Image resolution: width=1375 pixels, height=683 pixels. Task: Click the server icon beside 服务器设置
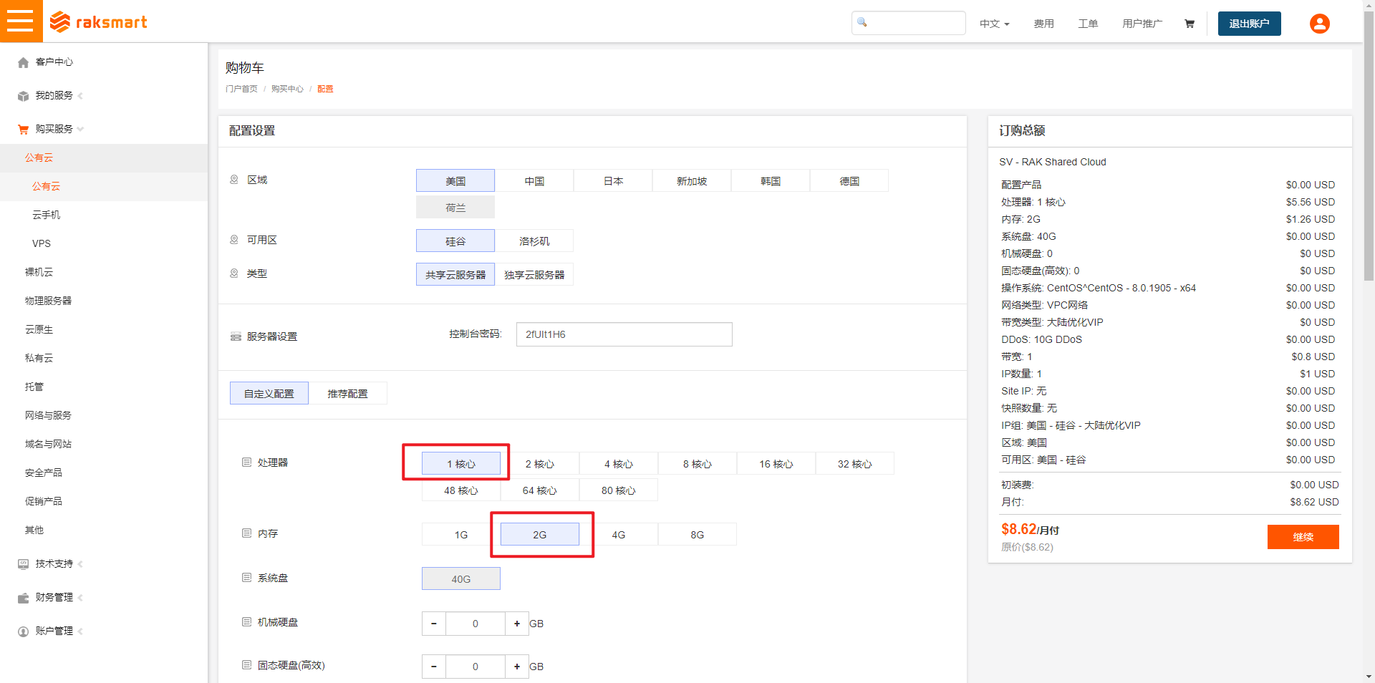[x=236, y=336]
